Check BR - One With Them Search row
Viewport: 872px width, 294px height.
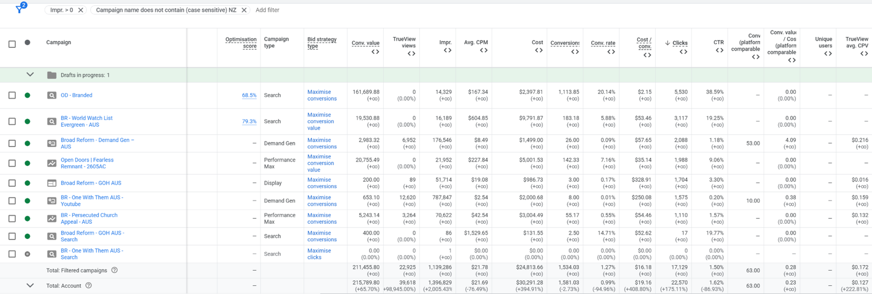click(x=12, y=254)
